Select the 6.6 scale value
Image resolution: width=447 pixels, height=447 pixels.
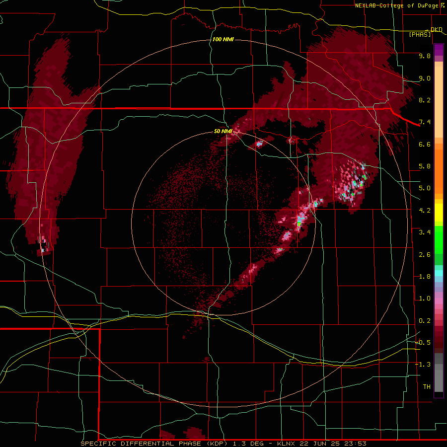425,144
